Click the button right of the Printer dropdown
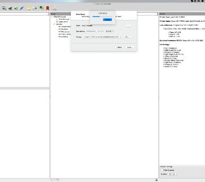Screen dimensions: 205x182 [x=127, y=37]
